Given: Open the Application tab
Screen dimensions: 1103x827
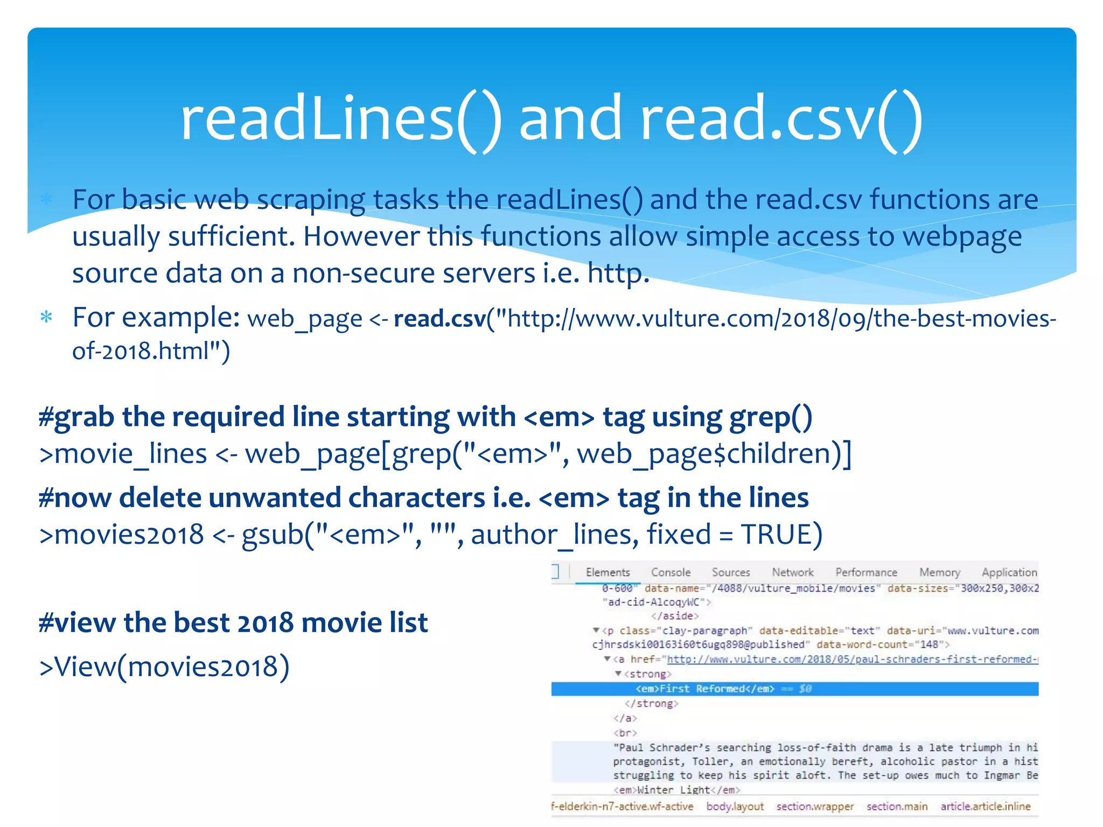Looking at the screenshot, I should point(1009,572).
